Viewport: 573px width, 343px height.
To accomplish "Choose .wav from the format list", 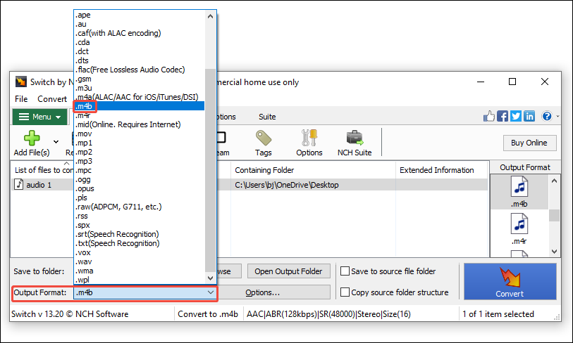I will pyautogui.click(x=140, y=261).
